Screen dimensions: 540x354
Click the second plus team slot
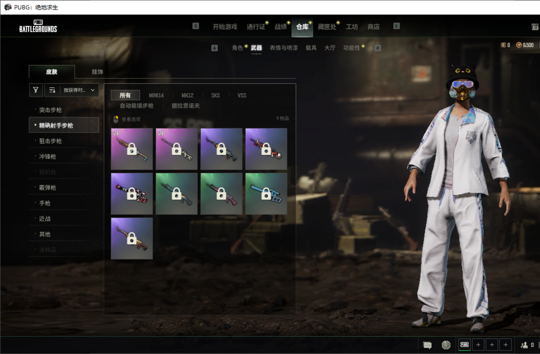(x=492, y=345)
